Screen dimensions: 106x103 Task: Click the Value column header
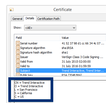click(83, 38)
